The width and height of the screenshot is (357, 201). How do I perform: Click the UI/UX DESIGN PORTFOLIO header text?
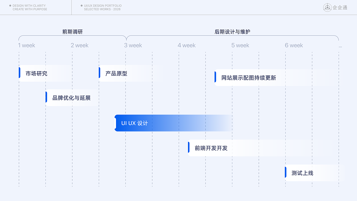click(103, 6)
